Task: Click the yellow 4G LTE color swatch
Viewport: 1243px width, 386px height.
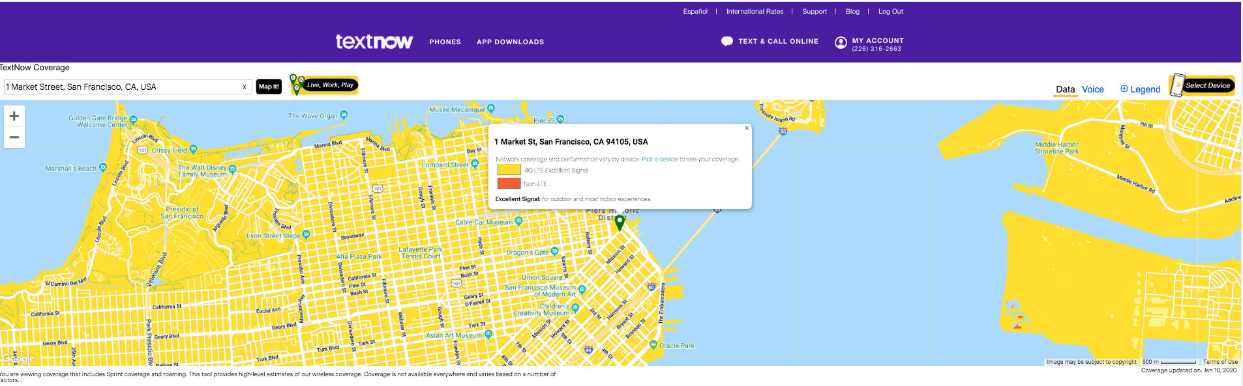Action: tap(509, 170)
